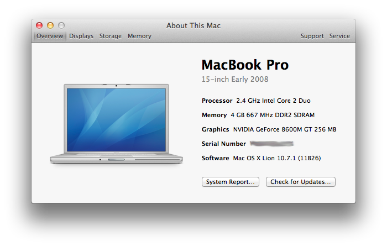
Task: Close the About This Mac window
Action: pos(39,25)
